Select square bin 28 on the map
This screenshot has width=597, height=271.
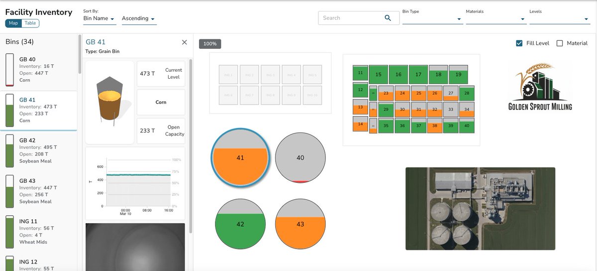point(467,93)
